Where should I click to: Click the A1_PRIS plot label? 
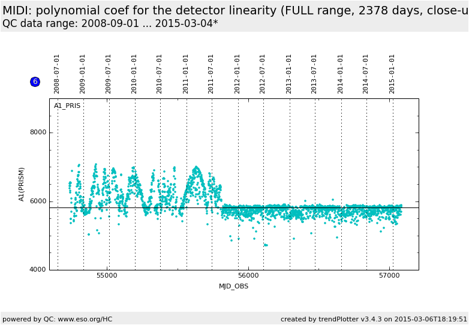(67, 106)
